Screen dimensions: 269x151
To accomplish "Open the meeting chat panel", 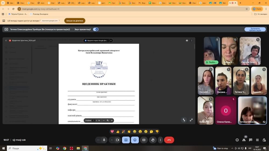I will pyautogui.click(x=251, y=140).
